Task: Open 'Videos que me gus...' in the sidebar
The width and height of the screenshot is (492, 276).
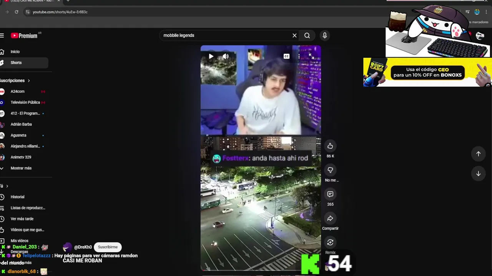Action: (x=27, y=230)
